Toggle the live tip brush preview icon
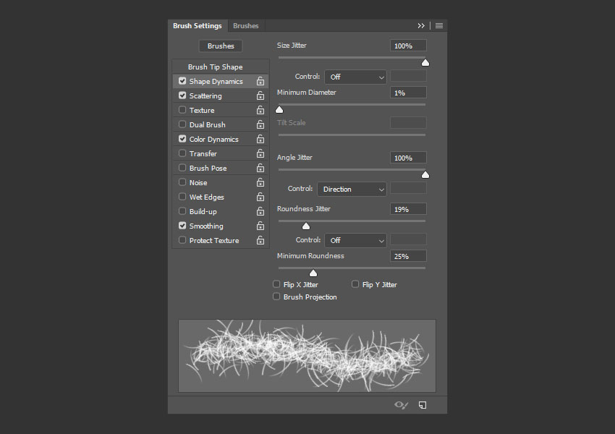Image resolution: width=615 pixels, height=434 pixels. pos(402,405)
